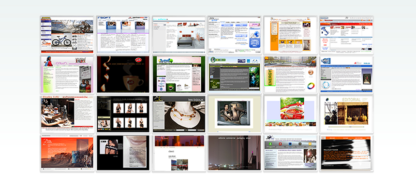Open the woman with car thumbnail

point(235,114)
